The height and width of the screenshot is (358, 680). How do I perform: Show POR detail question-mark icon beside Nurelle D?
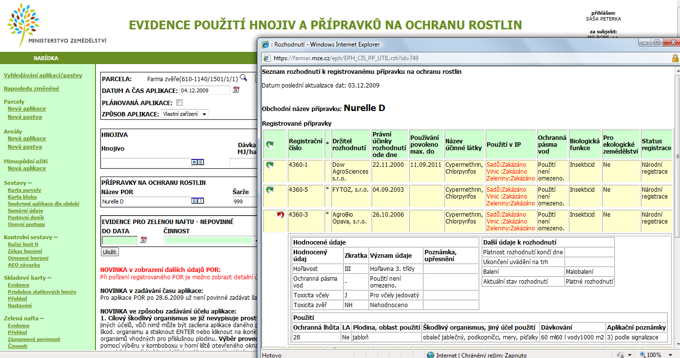pos(201,201)
